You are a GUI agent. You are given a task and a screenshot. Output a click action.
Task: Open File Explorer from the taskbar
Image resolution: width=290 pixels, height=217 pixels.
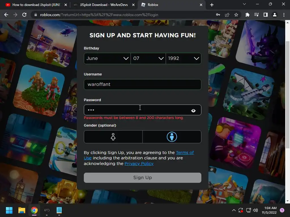pos(22,210)
